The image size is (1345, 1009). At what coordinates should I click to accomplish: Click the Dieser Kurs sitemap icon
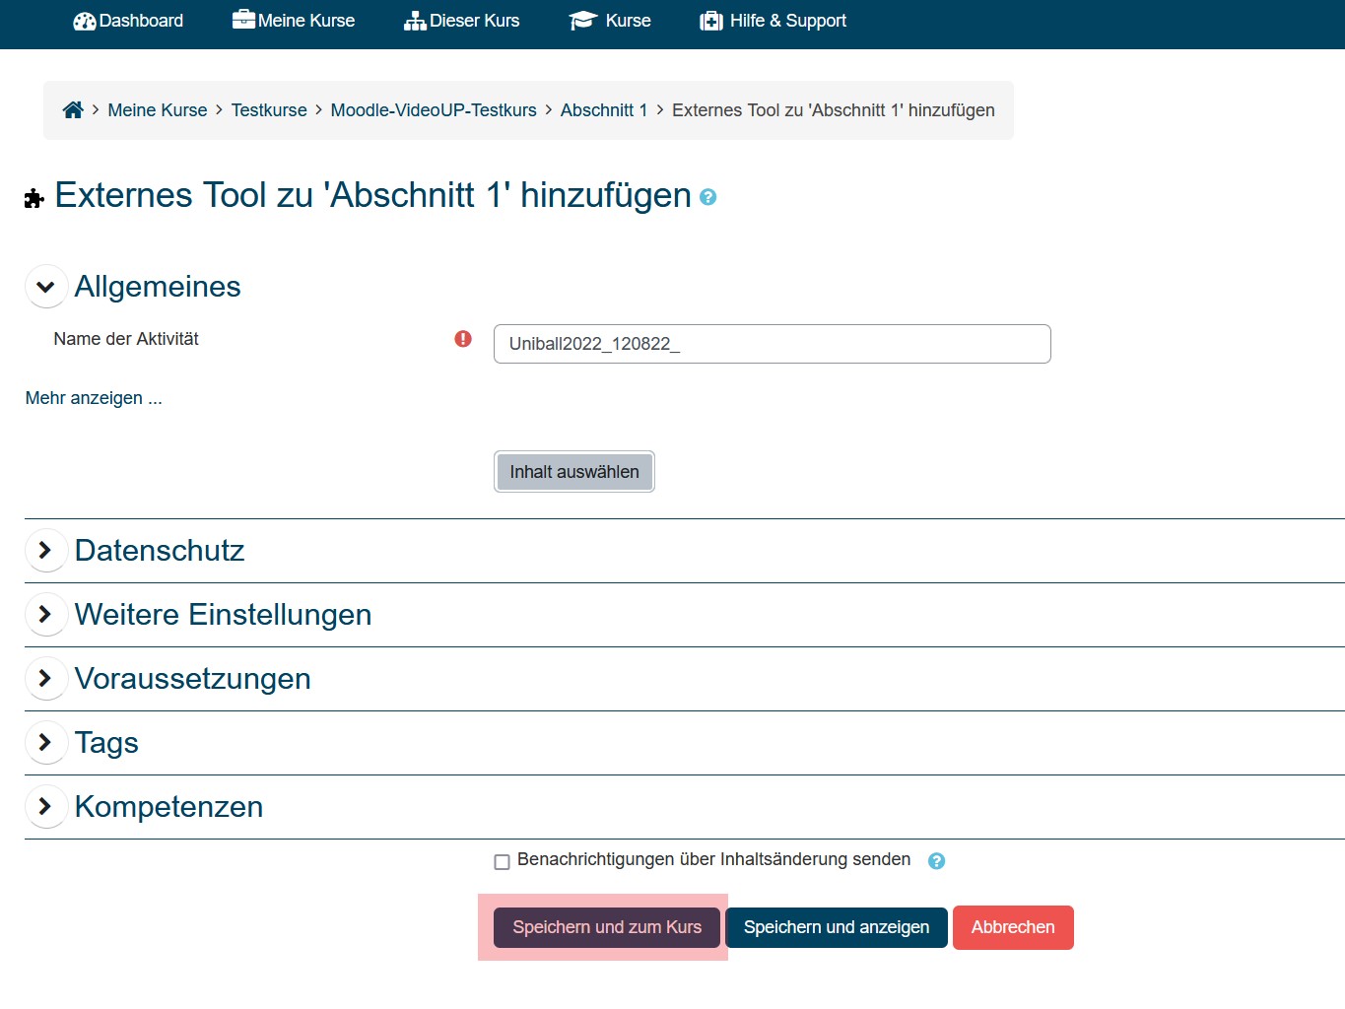point(415,21)
